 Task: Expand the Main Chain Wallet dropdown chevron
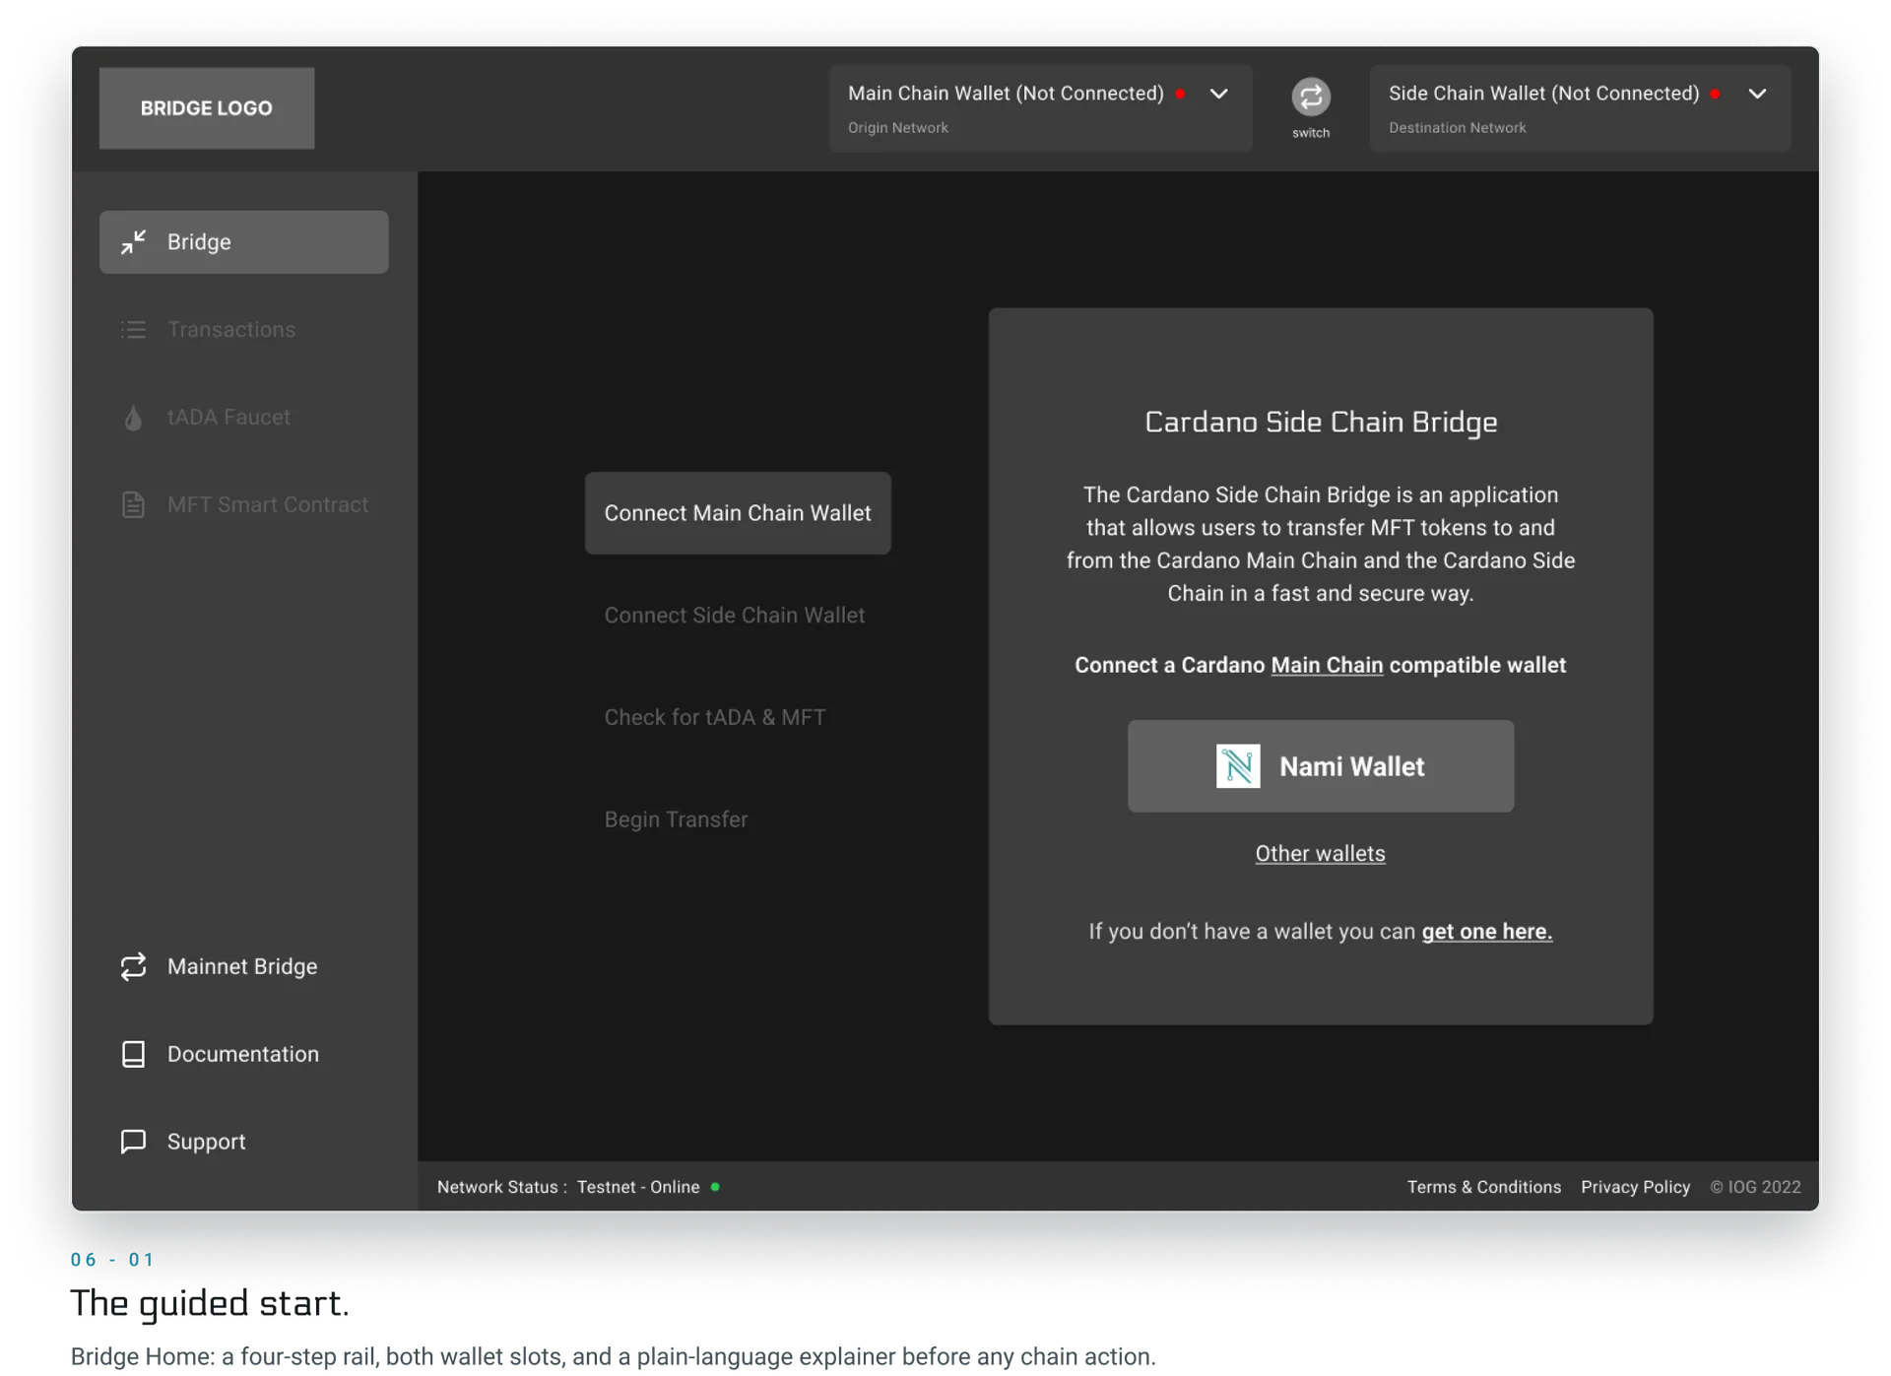pos(1219,94)
